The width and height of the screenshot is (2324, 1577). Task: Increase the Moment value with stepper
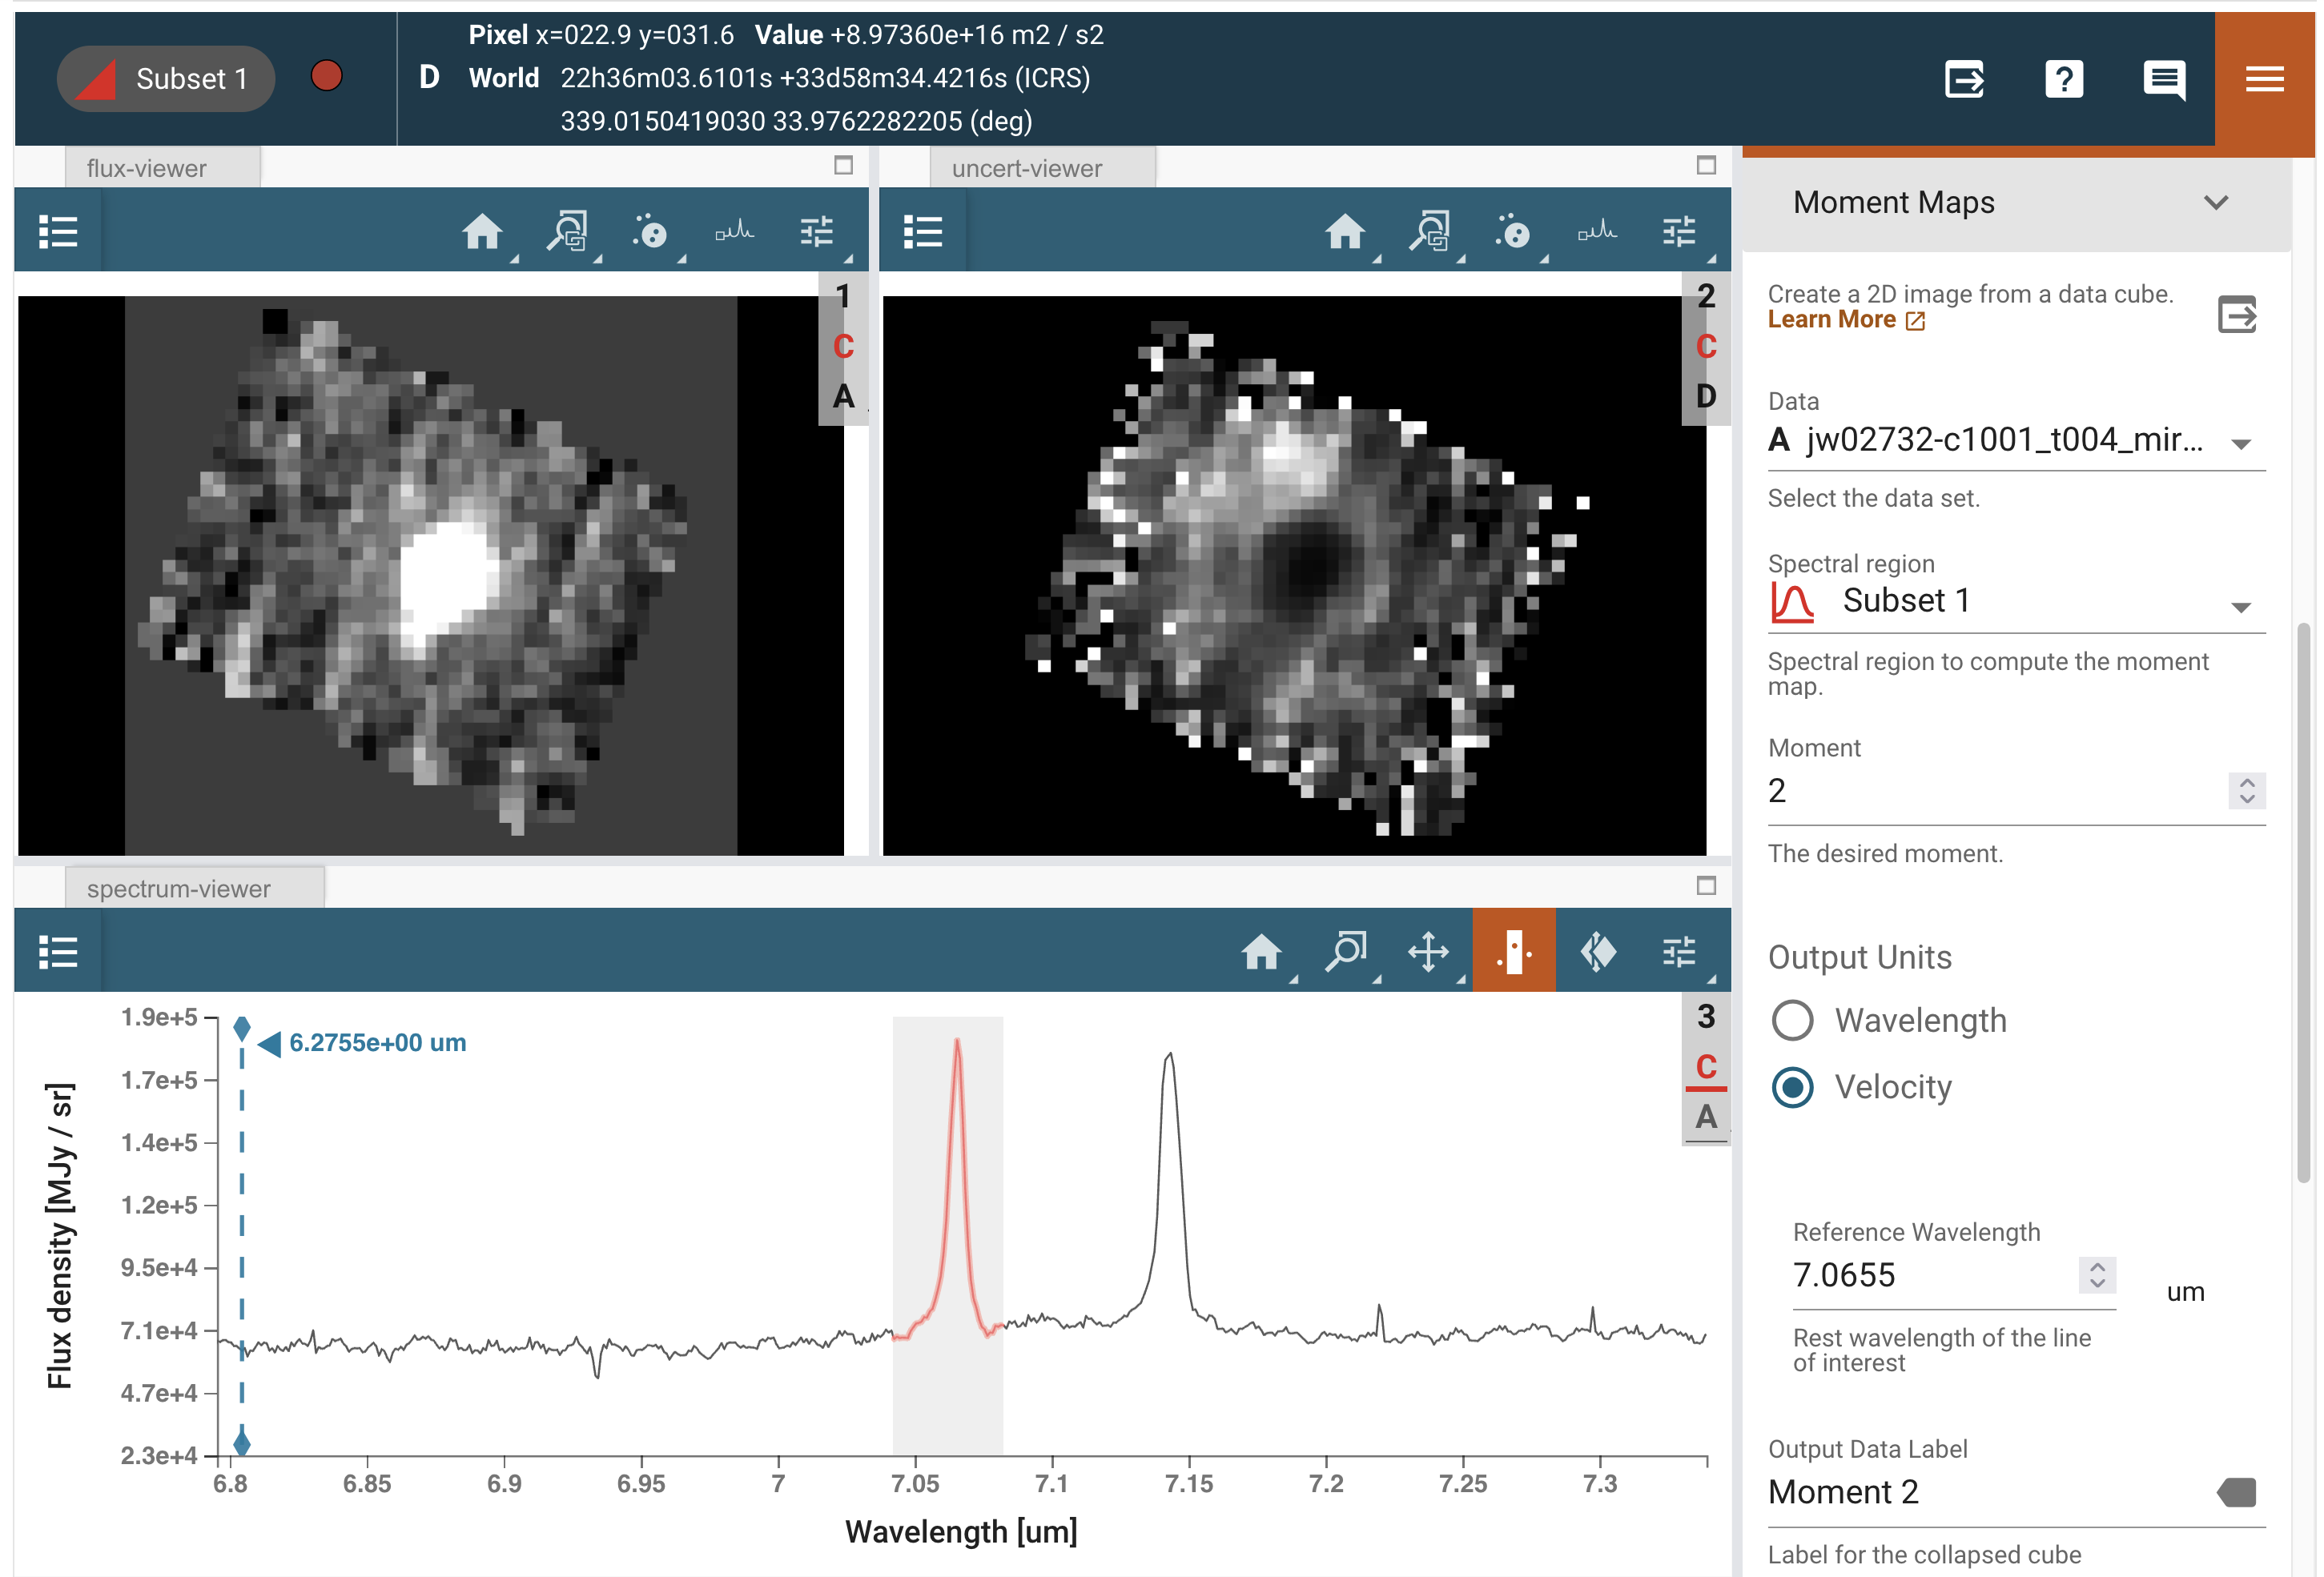pos(2246,783)
